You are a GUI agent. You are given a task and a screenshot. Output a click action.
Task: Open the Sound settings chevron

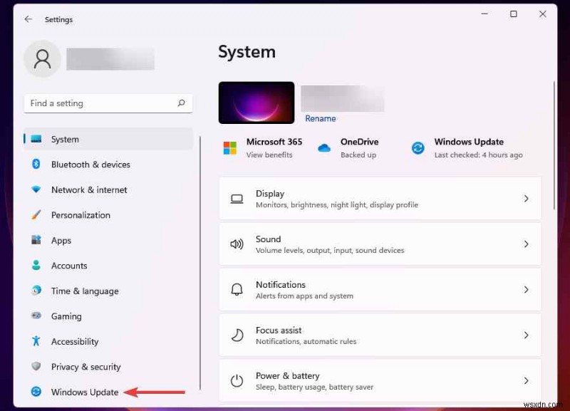pyautogui.click(x=527, y=244)
